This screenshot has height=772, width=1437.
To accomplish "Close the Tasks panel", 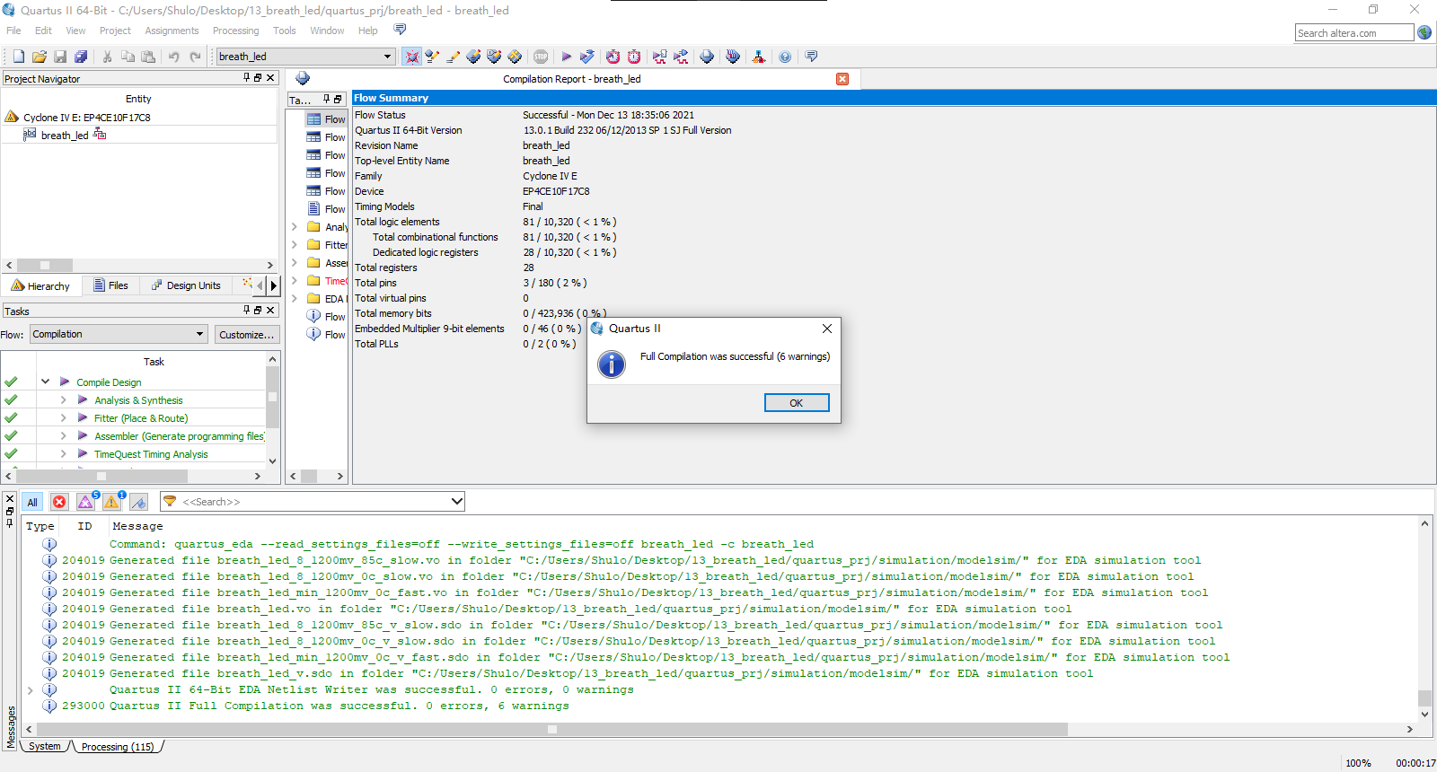I will pyautogui.click(x=270, y=311).
